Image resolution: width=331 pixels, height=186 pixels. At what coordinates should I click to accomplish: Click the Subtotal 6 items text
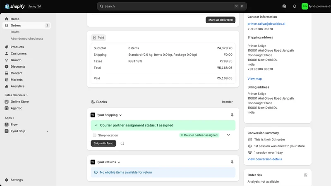click(134, 48)
